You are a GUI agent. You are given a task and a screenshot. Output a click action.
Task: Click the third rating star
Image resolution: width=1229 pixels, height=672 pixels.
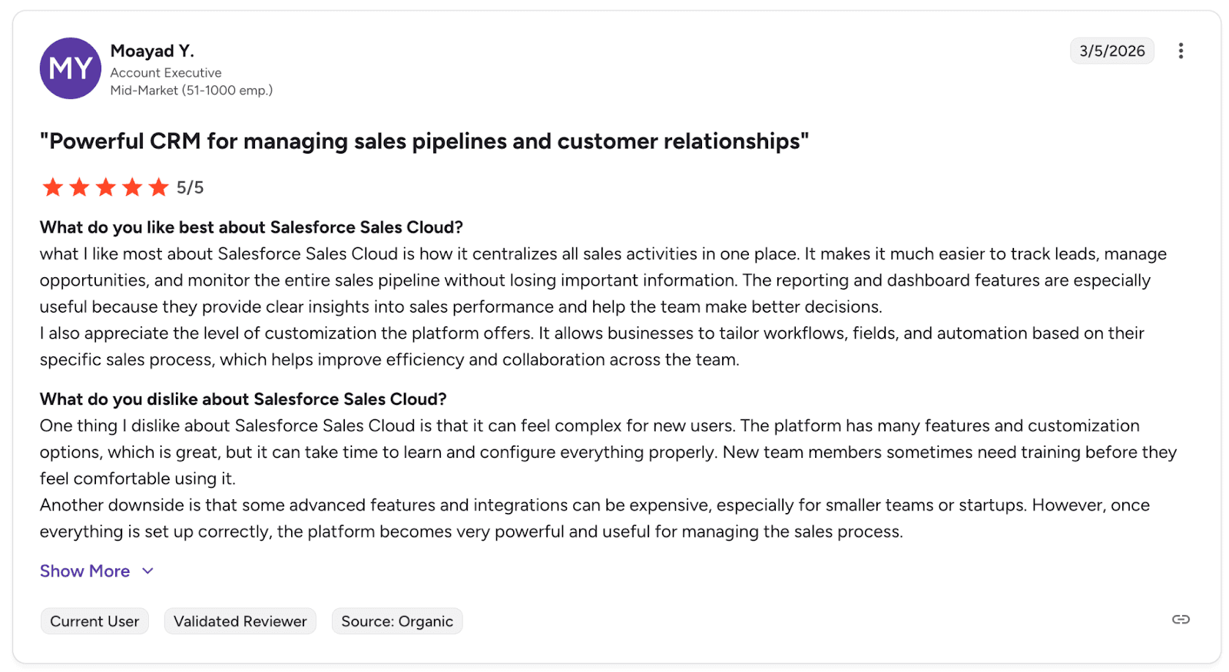106,187
